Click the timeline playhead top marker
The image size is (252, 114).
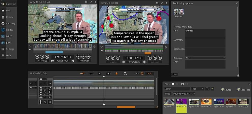point(104,77)
